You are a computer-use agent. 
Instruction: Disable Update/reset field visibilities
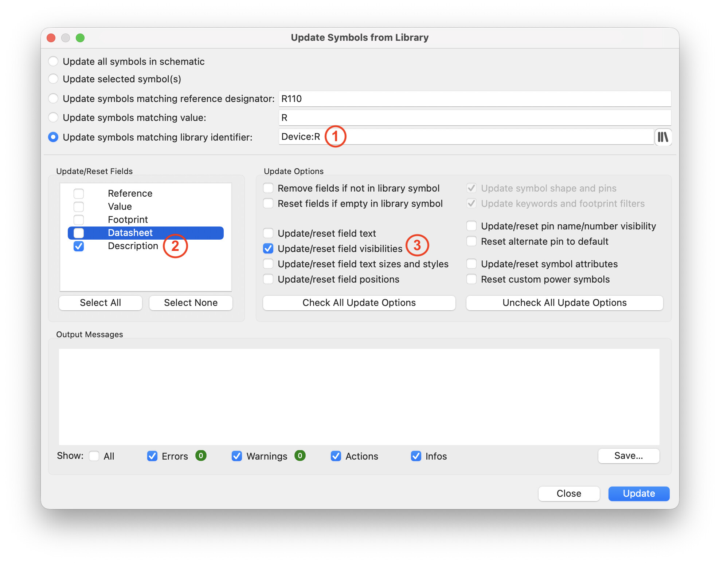(268, 248)
